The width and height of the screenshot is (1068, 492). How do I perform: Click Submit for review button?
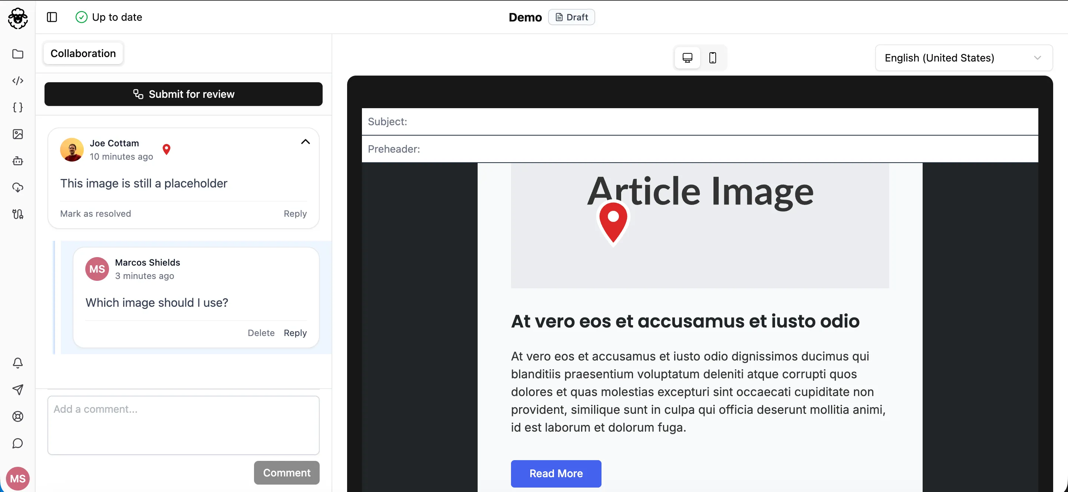point(183,94)
